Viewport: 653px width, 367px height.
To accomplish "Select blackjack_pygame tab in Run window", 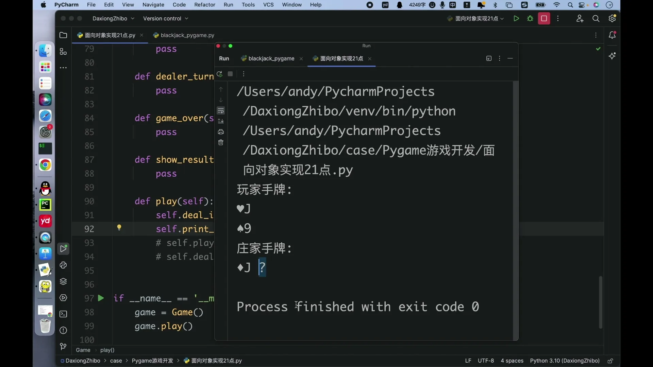I will 271,59.
